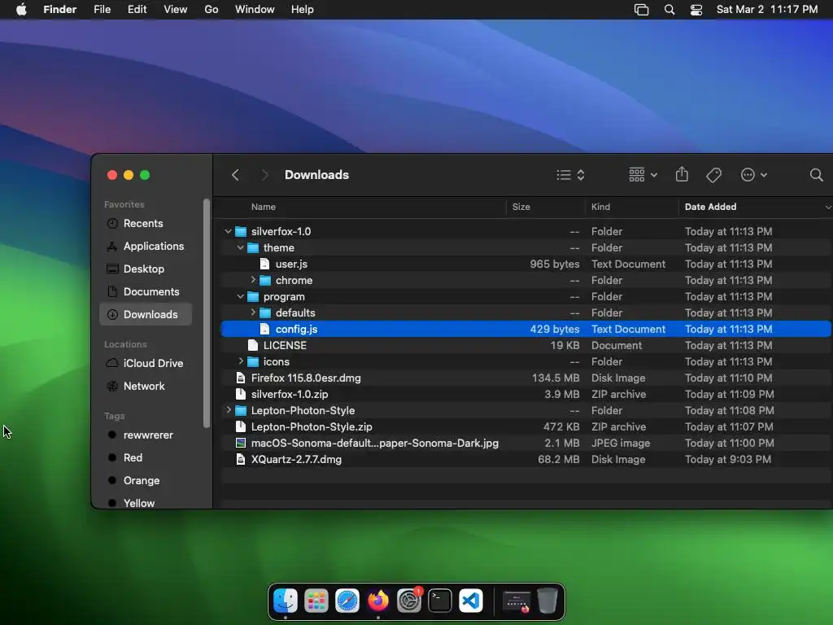Screen dimensions: 833x625
Task: Open the Trash from the Dock
Action: 547,601
